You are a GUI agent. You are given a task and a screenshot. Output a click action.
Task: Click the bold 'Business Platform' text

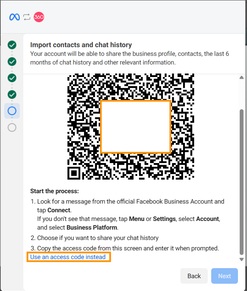[x=92, y=228]
